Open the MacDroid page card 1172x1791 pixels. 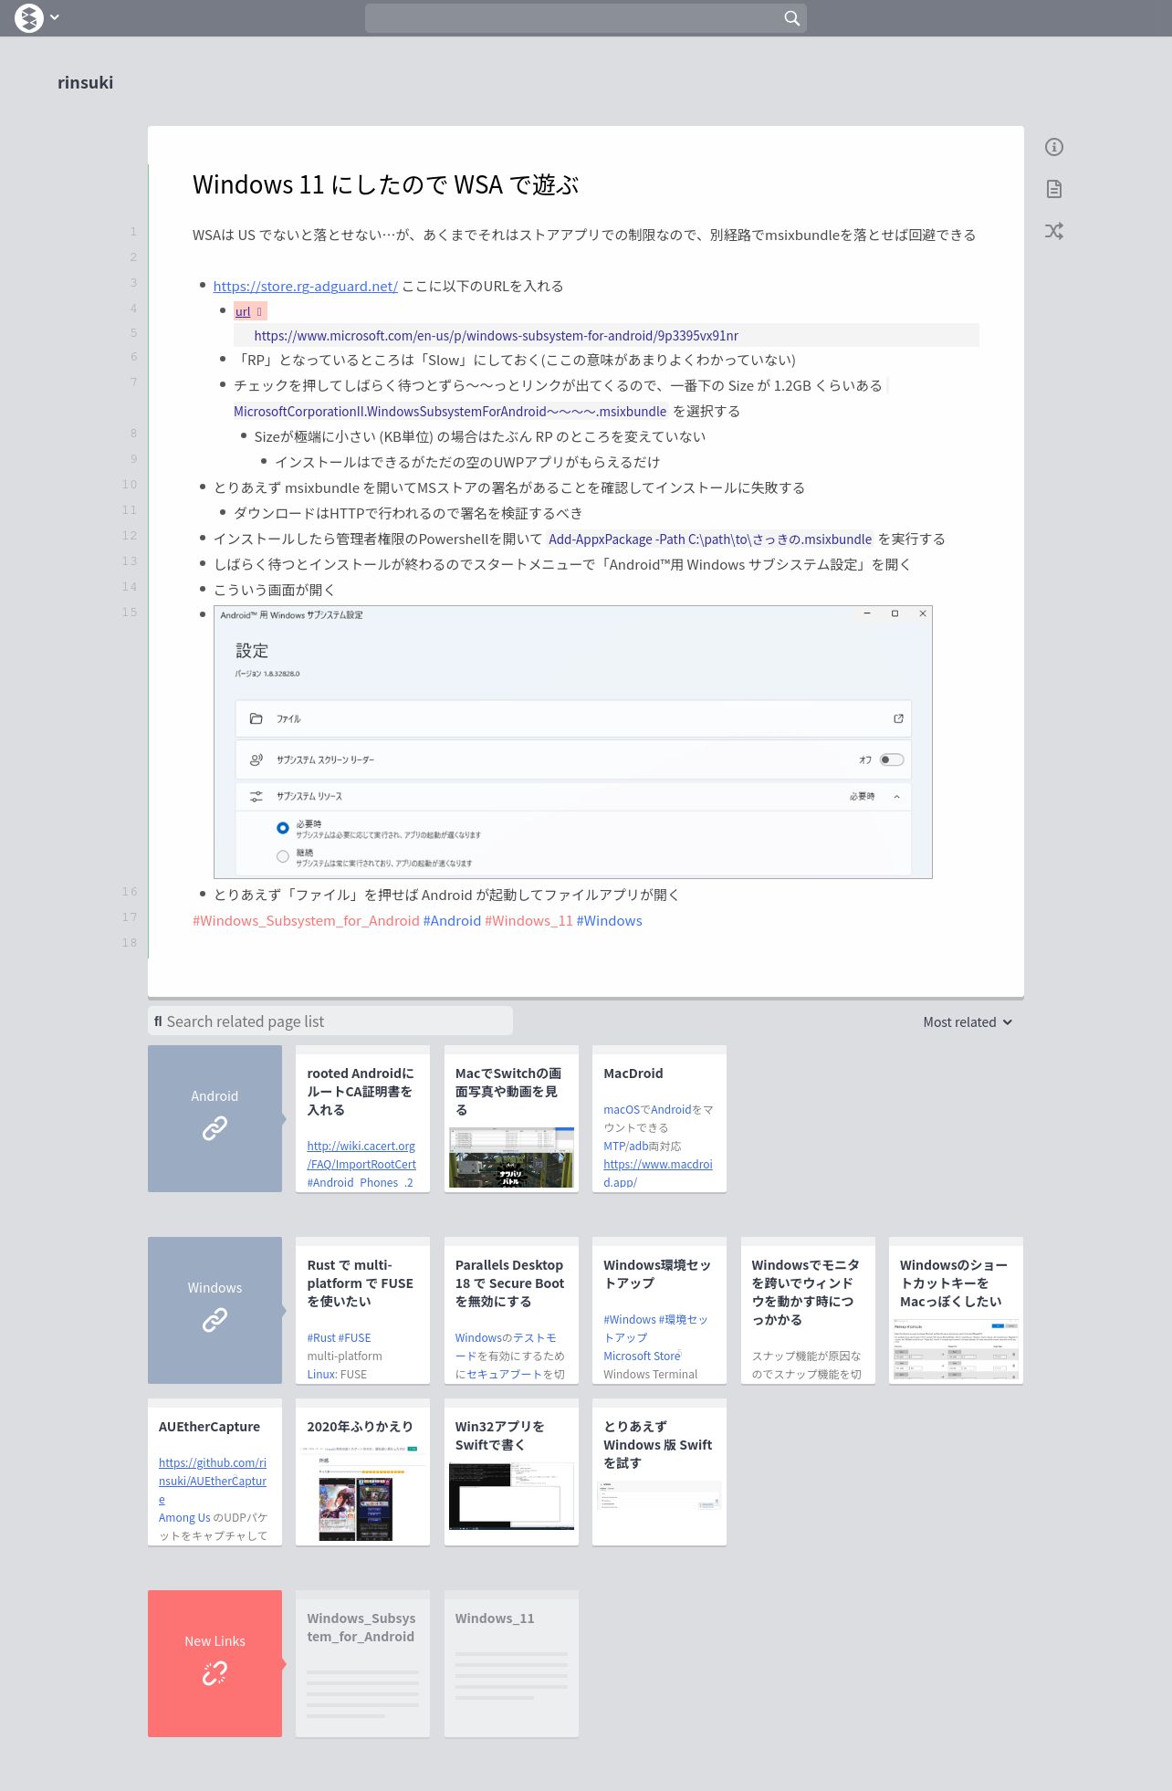pos(659,1118)
